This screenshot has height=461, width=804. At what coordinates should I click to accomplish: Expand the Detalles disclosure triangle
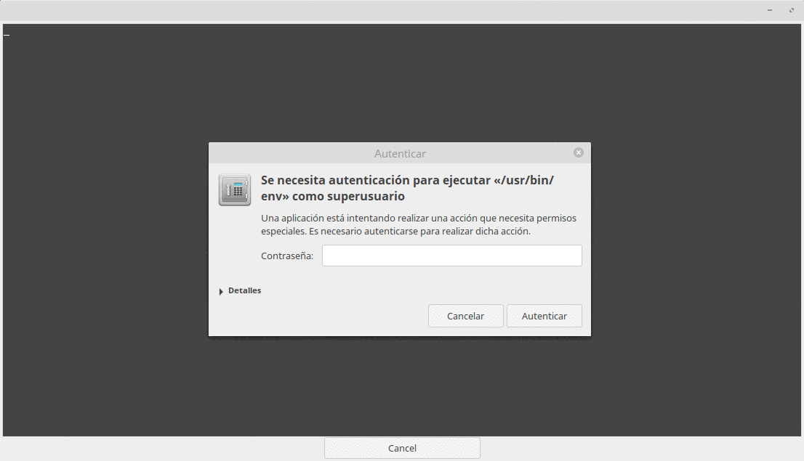pyautogui.click(x=221, y=291)
